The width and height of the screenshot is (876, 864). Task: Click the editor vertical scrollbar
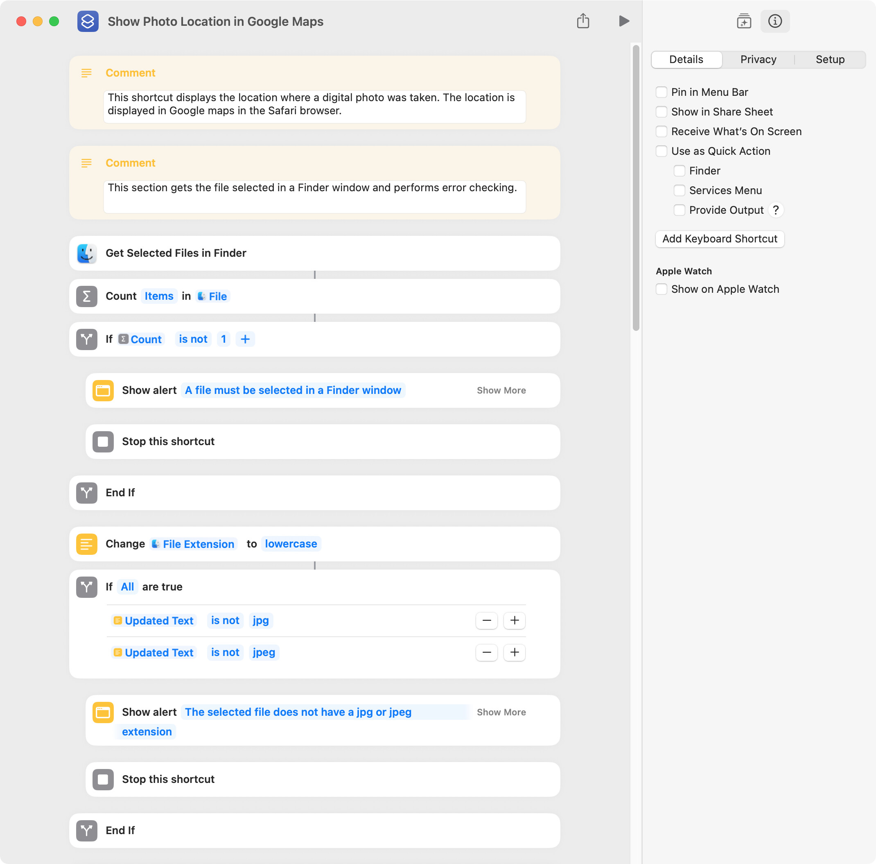[636, 188]
